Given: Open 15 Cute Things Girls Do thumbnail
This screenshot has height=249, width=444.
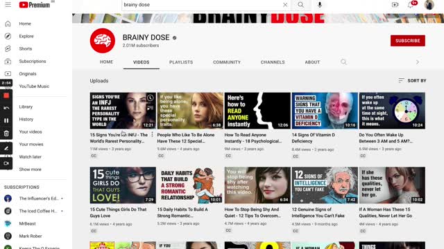Looking at the screenshot, I should point(123,185).
